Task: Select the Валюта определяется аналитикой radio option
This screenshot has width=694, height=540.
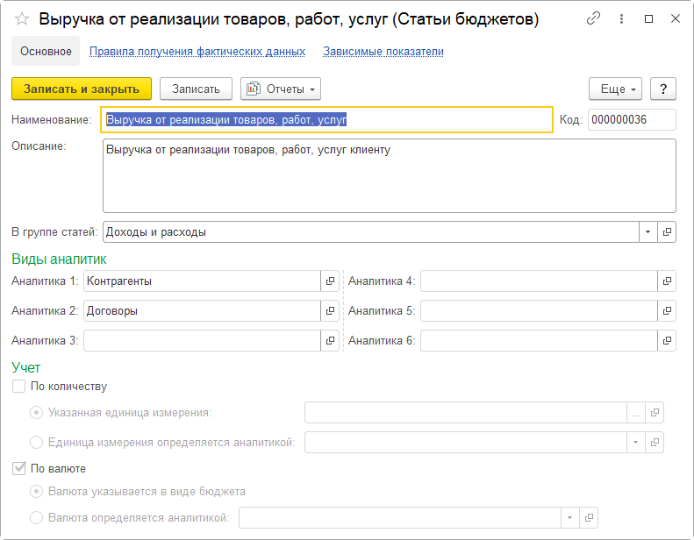Action: coord(37,518)
